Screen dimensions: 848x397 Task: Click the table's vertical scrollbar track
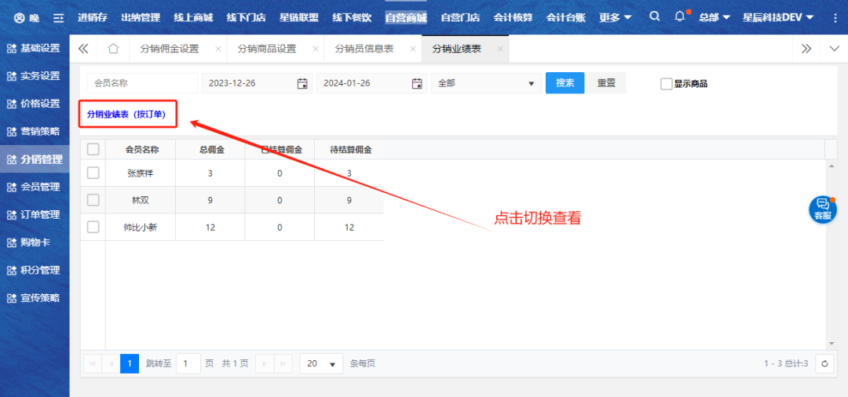832,251
